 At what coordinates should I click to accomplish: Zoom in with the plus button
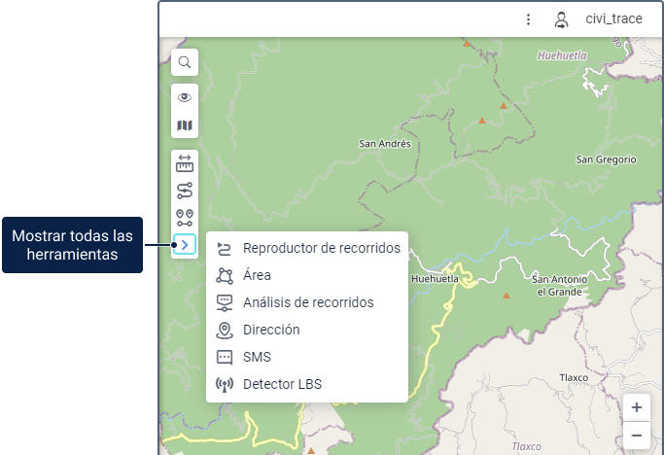point(637,407)
